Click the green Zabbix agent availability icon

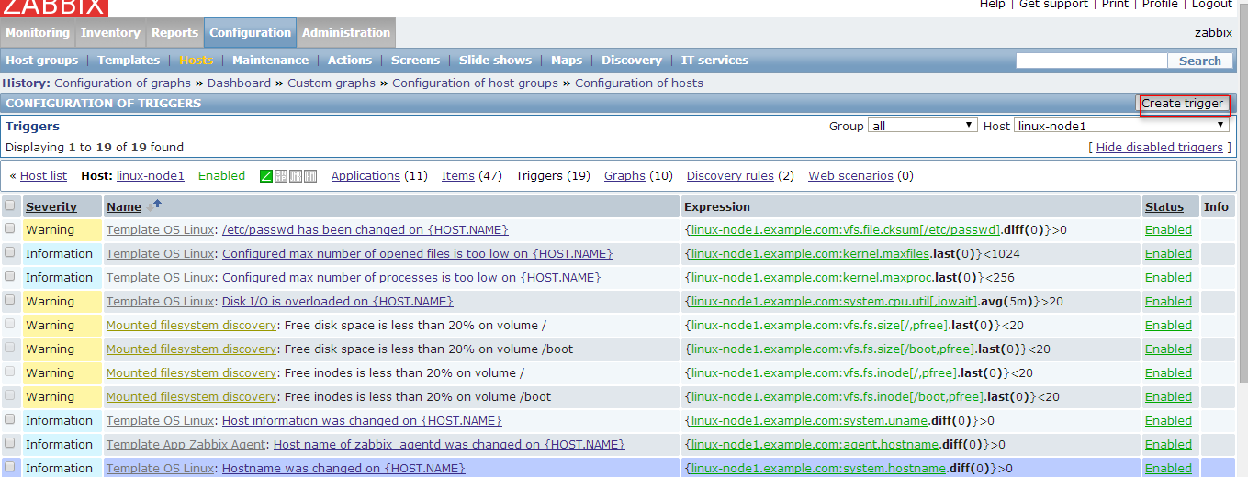(266, 176)
